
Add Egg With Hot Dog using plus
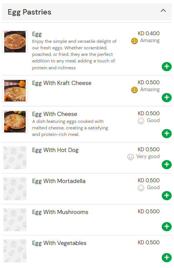(x=166, y=164)
